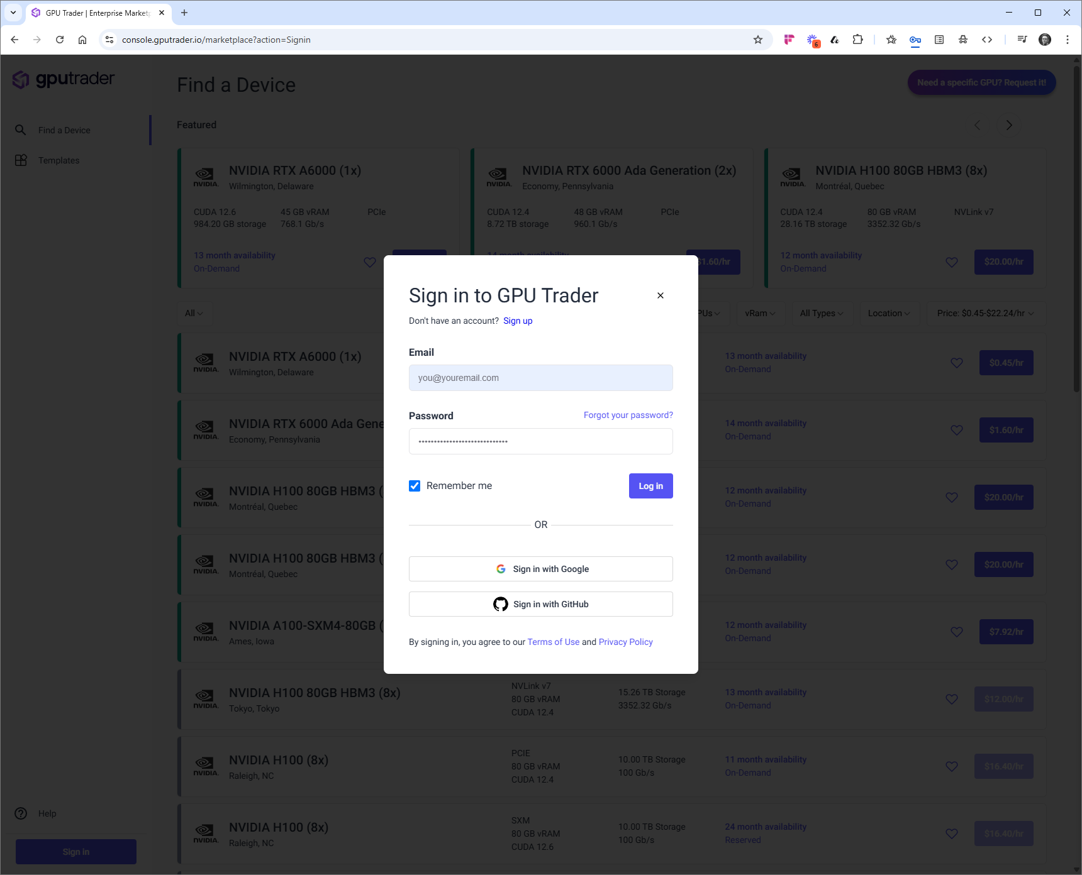
Task: Favorite the 24 month Reserved H100 listing
Action: pos(952,834)
